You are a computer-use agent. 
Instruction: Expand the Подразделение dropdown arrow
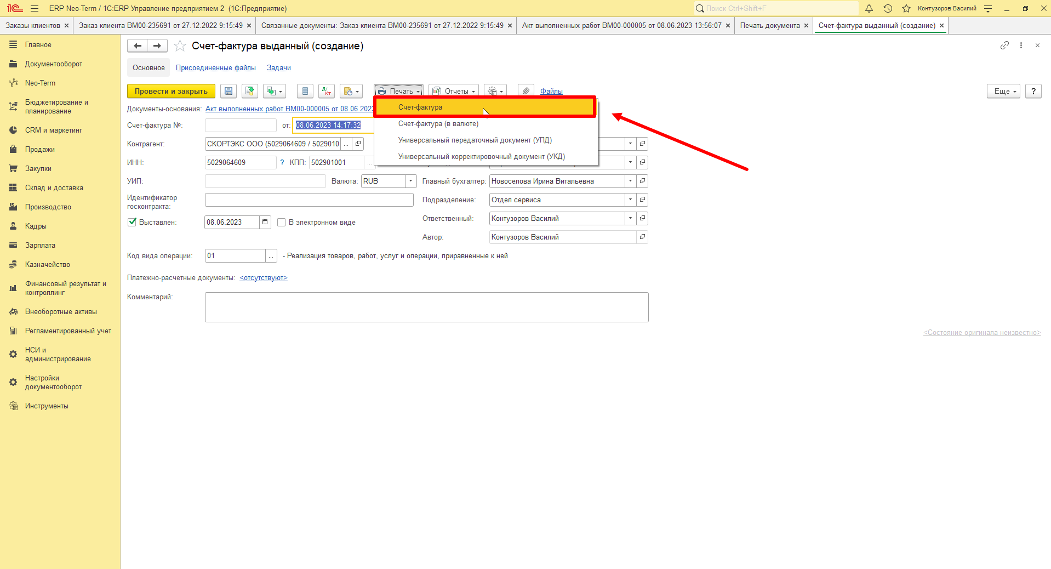coord(631,200)
